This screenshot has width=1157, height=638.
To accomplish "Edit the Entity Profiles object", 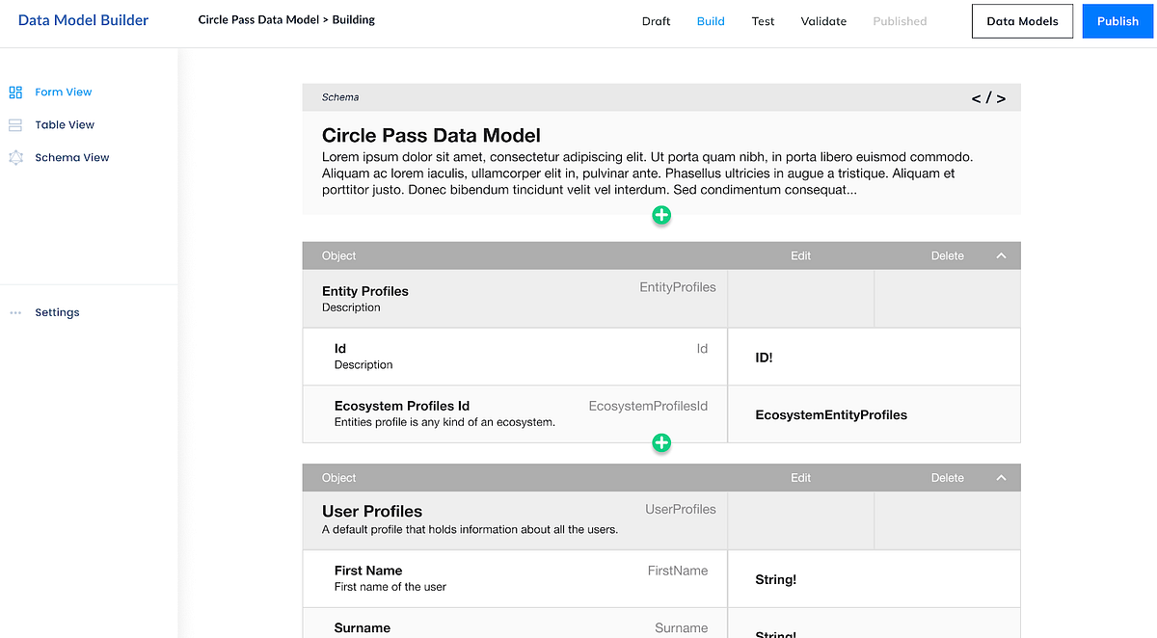I will [x=800, y=255].
